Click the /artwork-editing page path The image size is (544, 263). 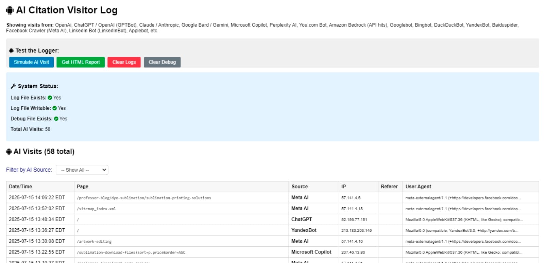pos(94,242)
